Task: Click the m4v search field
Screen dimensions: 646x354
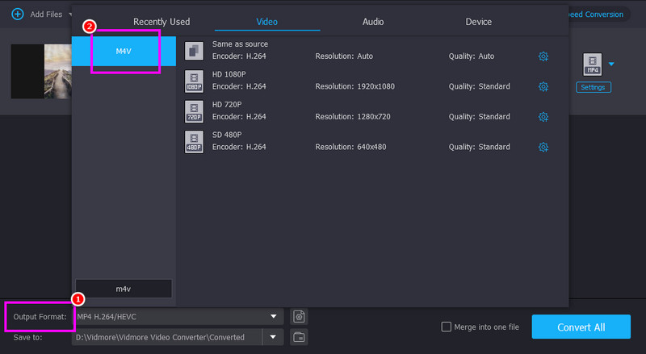Action: click(x=124, y=289)
